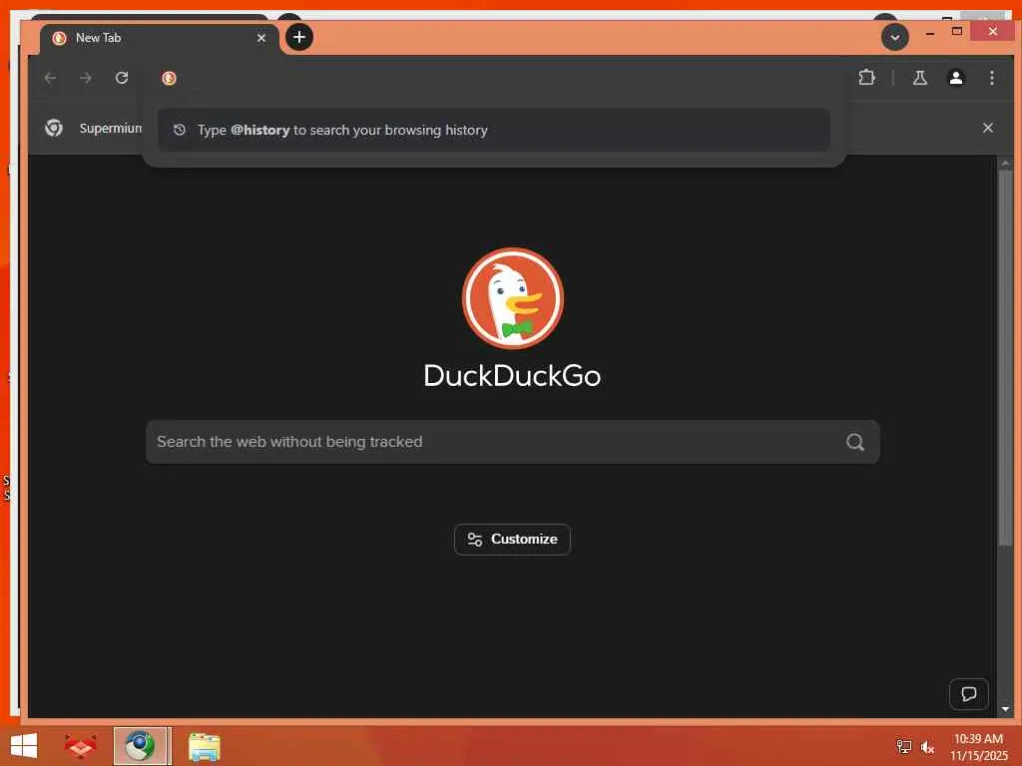This screenshot has width=1022, height=766.
Task: Click the magnifier search button
Action: coord(855,442)
